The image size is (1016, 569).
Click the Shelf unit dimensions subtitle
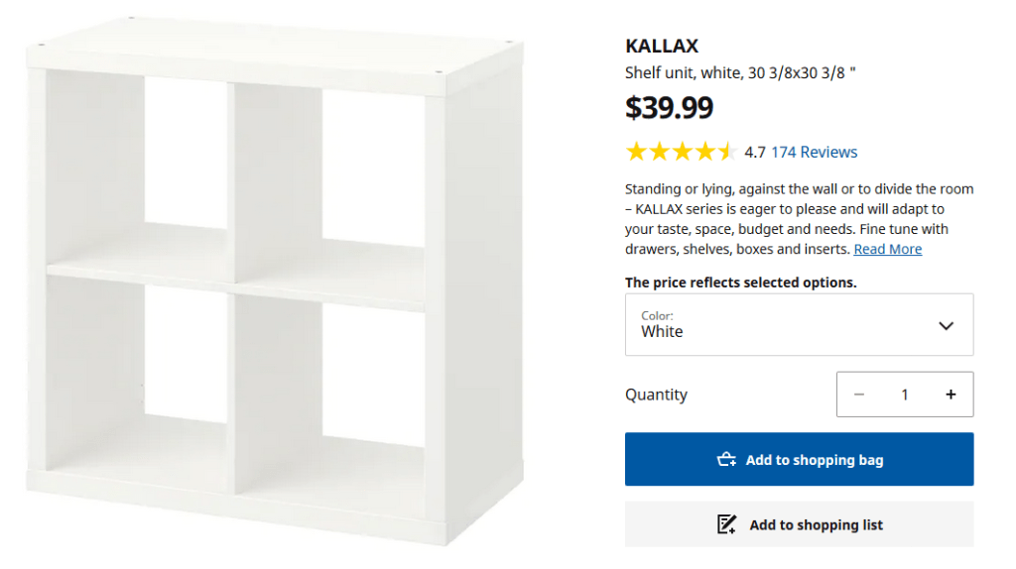coord(741,72)
